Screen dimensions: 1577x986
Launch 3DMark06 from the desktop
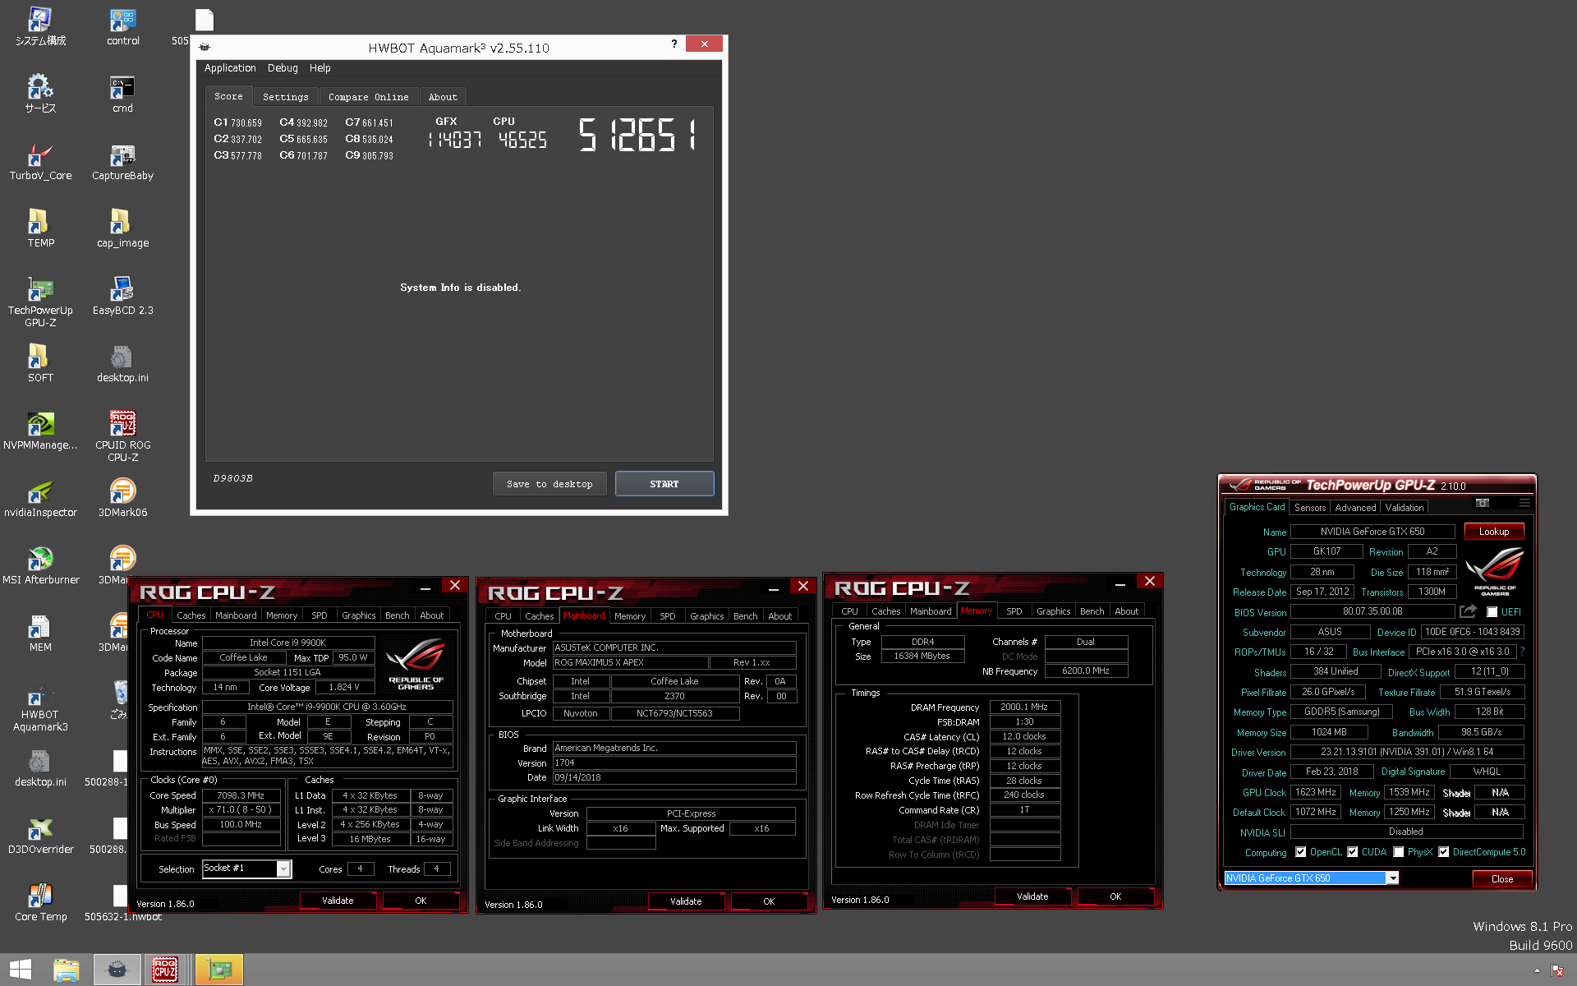[122, 498]
